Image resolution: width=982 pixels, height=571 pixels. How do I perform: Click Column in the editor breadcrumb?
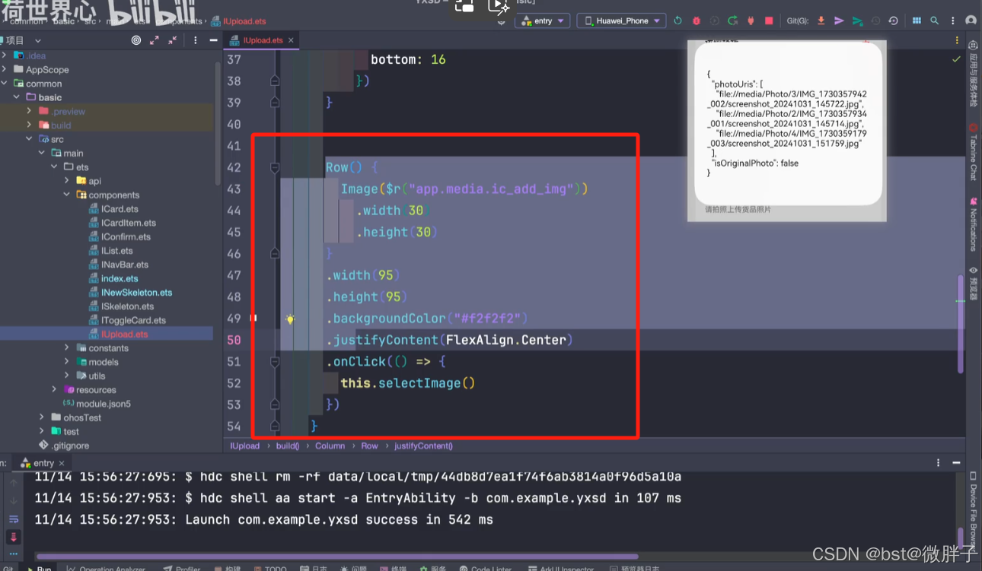[x=330, y=446]
